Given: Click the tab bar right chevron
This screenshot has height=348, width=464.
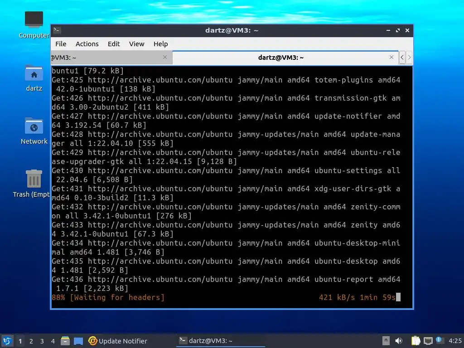Looking at the screenshot, I should point(409,58).
